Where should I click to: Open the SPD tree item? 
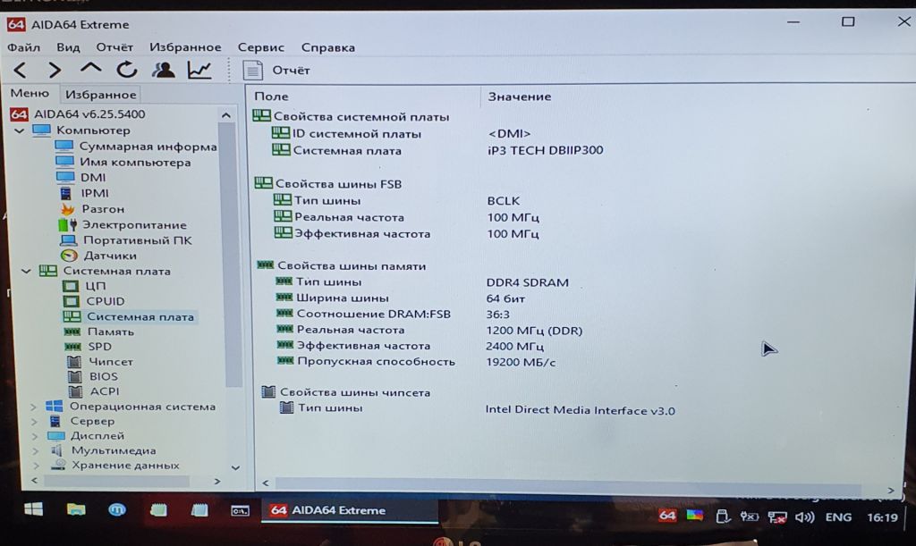(x=88, y=347)
